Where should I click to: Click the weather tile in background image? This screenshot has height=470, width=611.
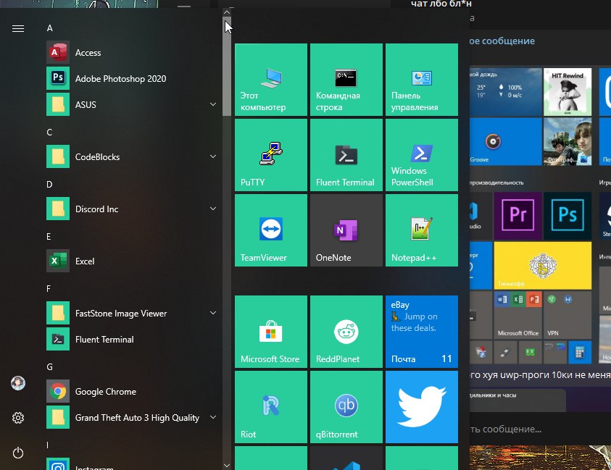[505, 92]
